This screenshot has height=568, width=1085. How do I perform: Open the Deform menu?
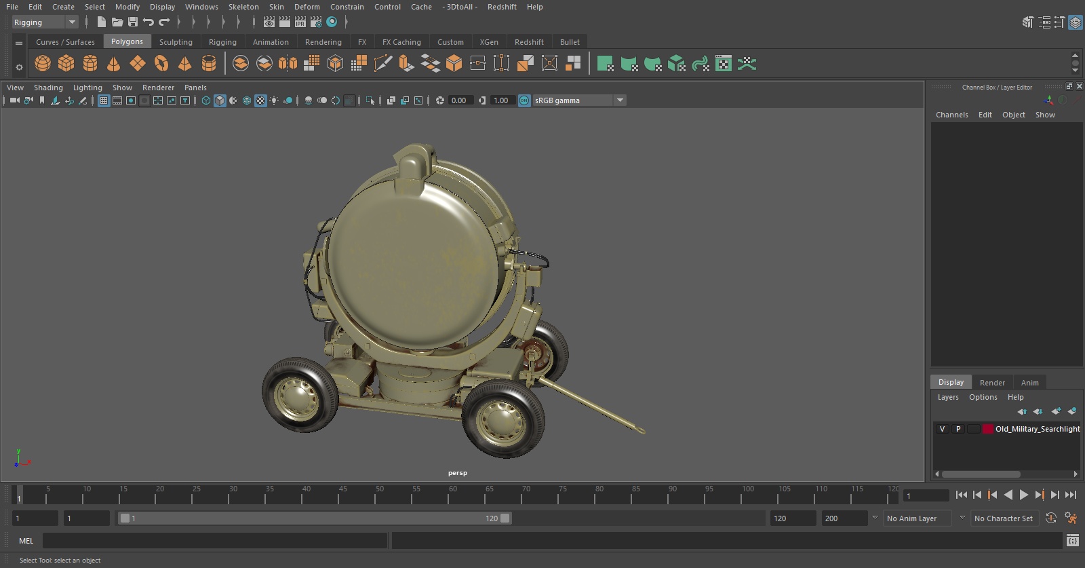(307, 7)
